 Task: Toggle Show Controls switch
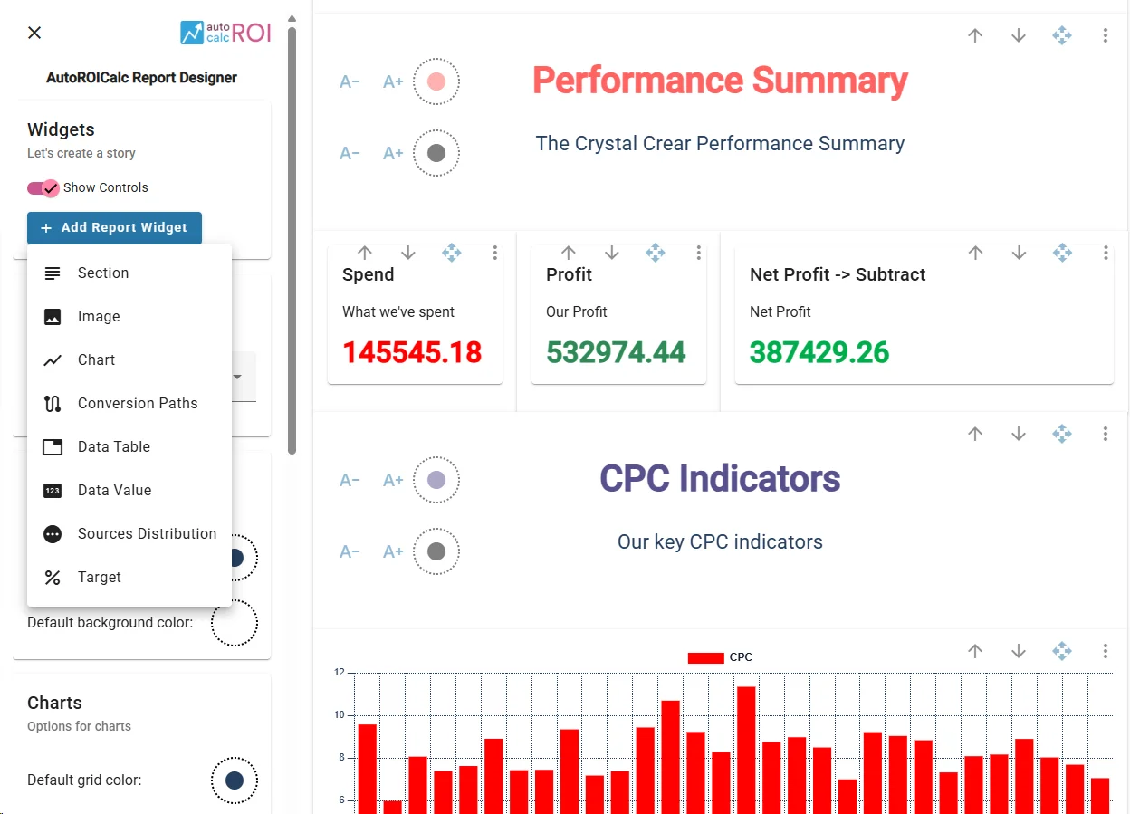(x=43, y=187)
